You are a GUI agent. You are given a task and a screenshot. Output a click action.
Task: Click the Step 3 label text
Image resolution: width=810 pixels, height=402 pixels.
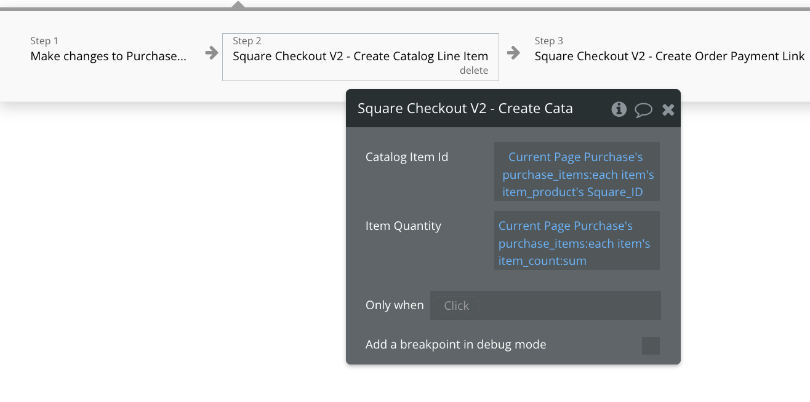pos(549,41)
